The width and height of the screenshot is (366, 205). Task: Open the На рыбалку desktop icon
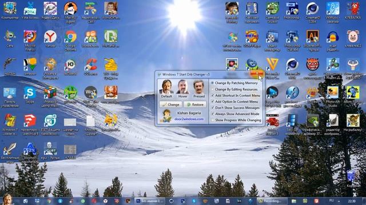click(353, 122)
